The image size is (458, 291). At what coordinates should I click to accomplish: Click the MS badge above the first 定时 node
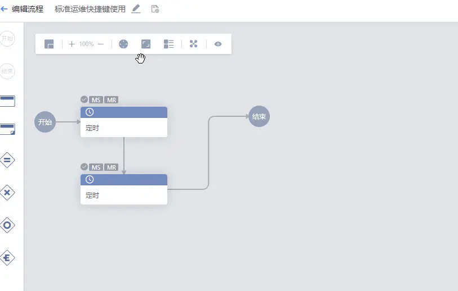(x=96, y=100)
